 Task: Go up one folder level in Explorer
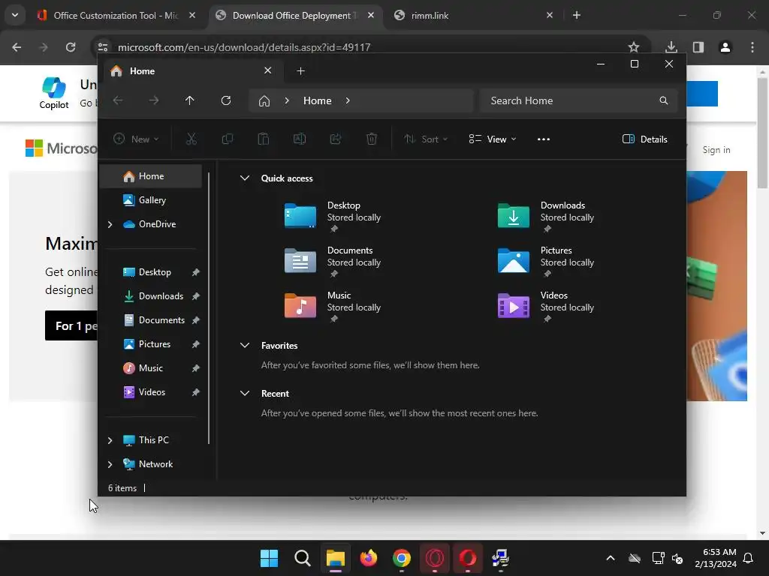coord(190,100)
